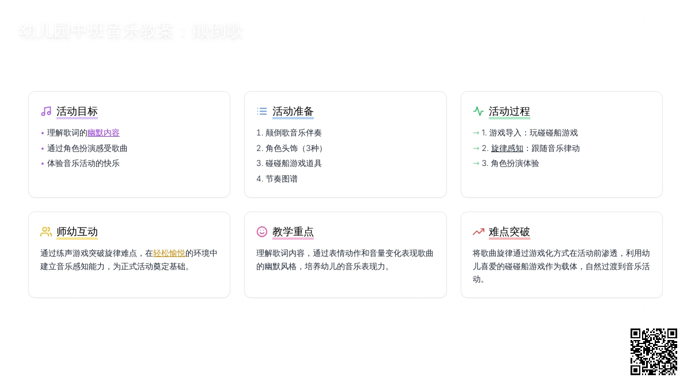This screenshot has width=691, height=389.
Task: Click the activity pulse icon beside 活动过程
Action: [x=479, y=111]
